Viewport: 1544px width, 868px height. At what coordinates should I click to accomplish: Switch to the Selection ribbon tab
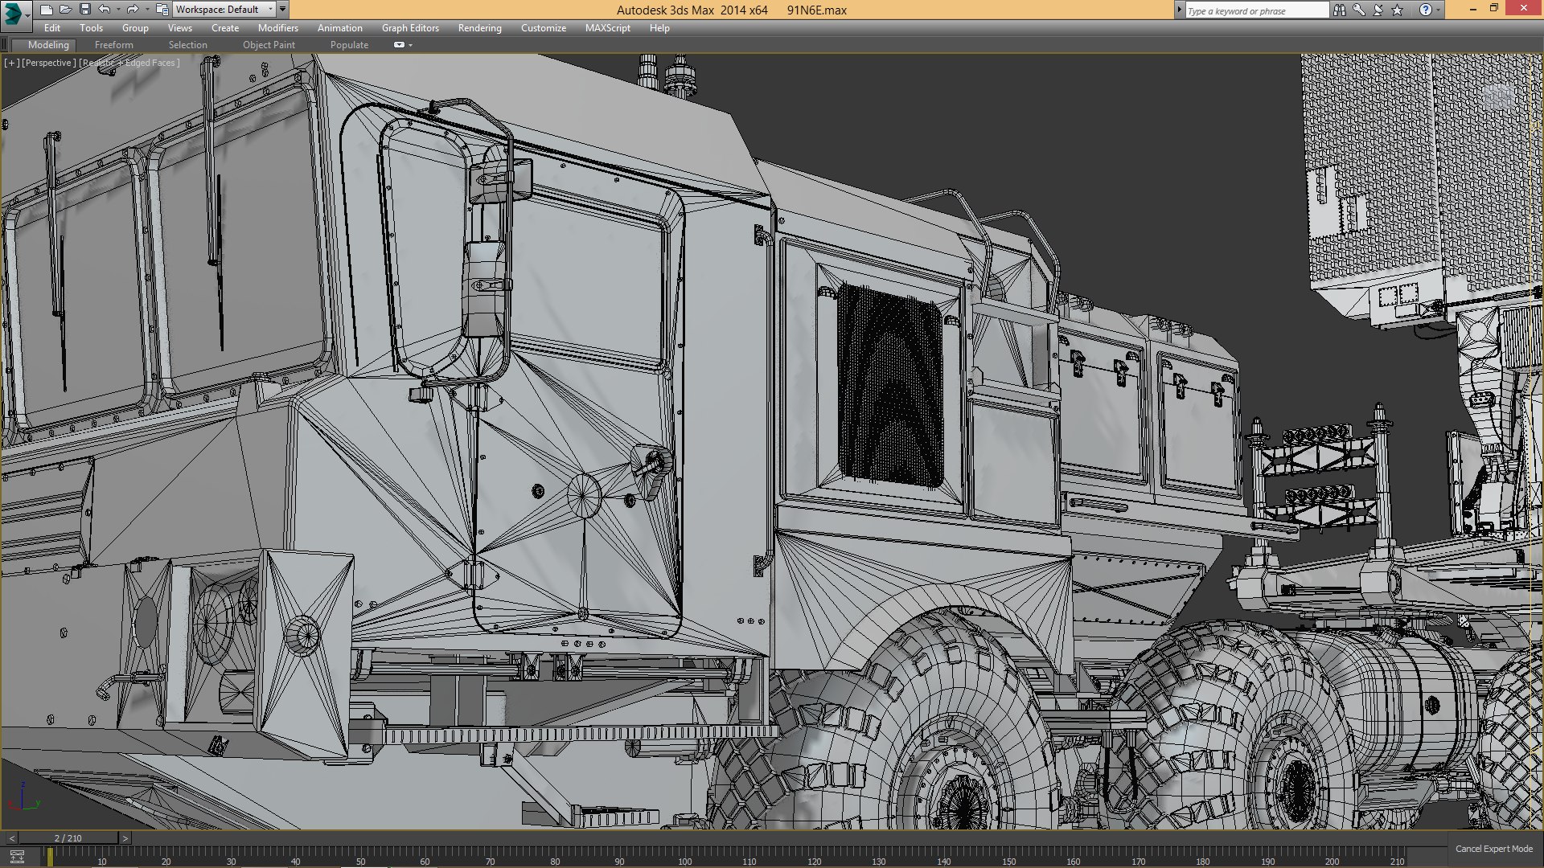[x=187, y=45]
